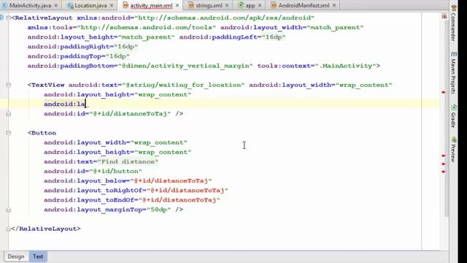Click the "Find distance" text value
Viewport: 467px width, 263px height.
pyautogui.click(x=128, y=161)
